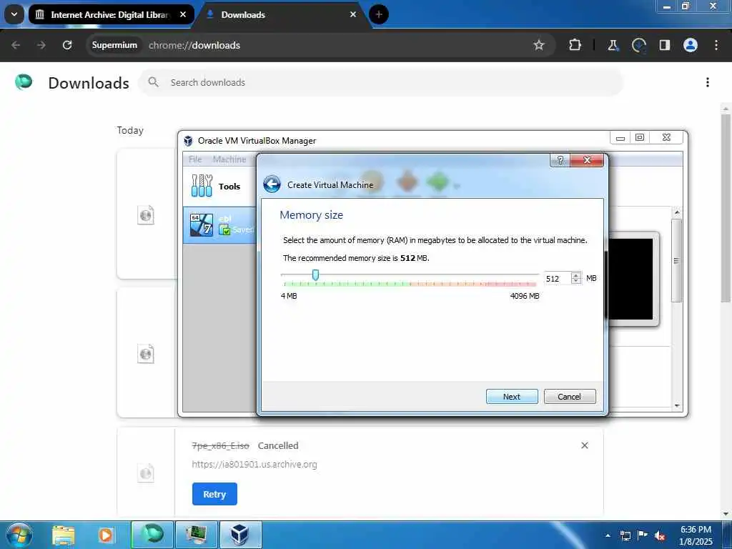732x549 pixels.
Task: Retry the cancelled 7pe_x86_E.iso download
Action: (214, 494)
